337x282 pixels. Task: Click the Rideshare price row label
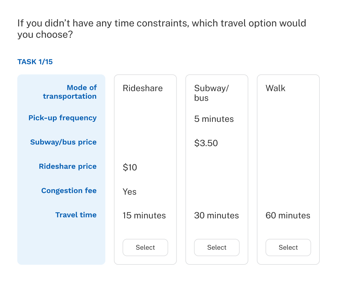click(68, 166)
